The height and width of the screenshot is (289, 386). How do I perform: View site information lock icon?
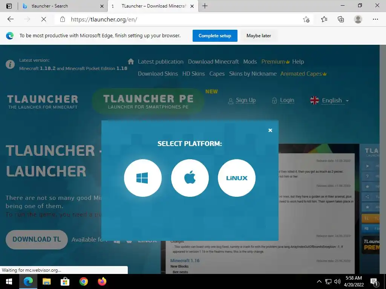(63, 19)
